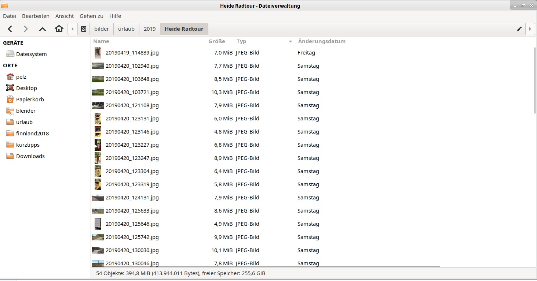Click the 10,3 MiB size cell

tap(222, 92)
